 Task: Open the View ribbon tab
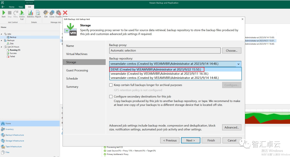(x=21, y=7)
